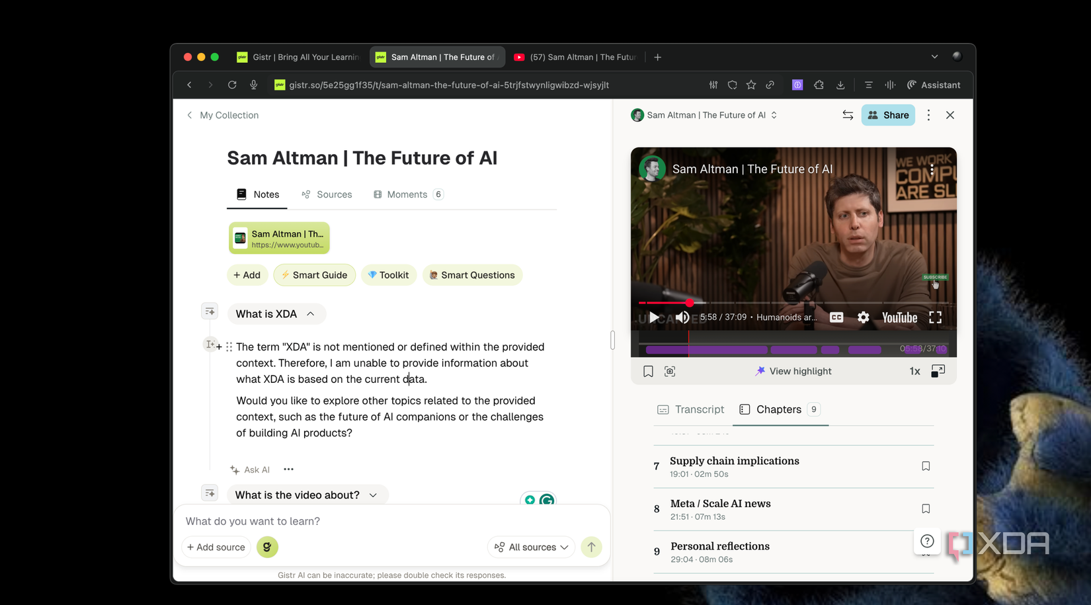Collapse the What is XDA note section
The height and width of the screenshot is (605, 1091).
pos(311,313)
